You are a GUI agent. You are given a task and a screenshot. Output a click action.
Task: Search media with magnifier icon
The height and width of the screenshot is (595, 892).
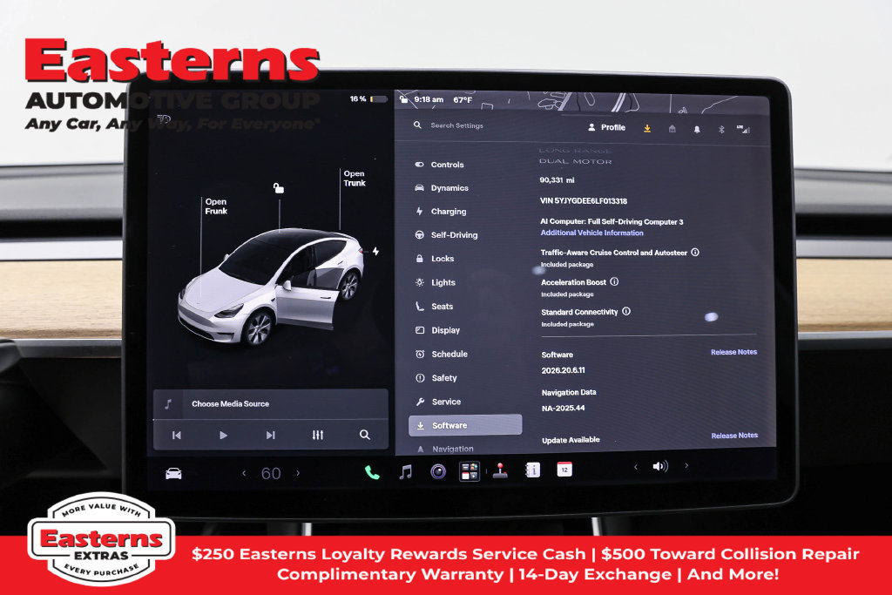[x=365, y=436]
